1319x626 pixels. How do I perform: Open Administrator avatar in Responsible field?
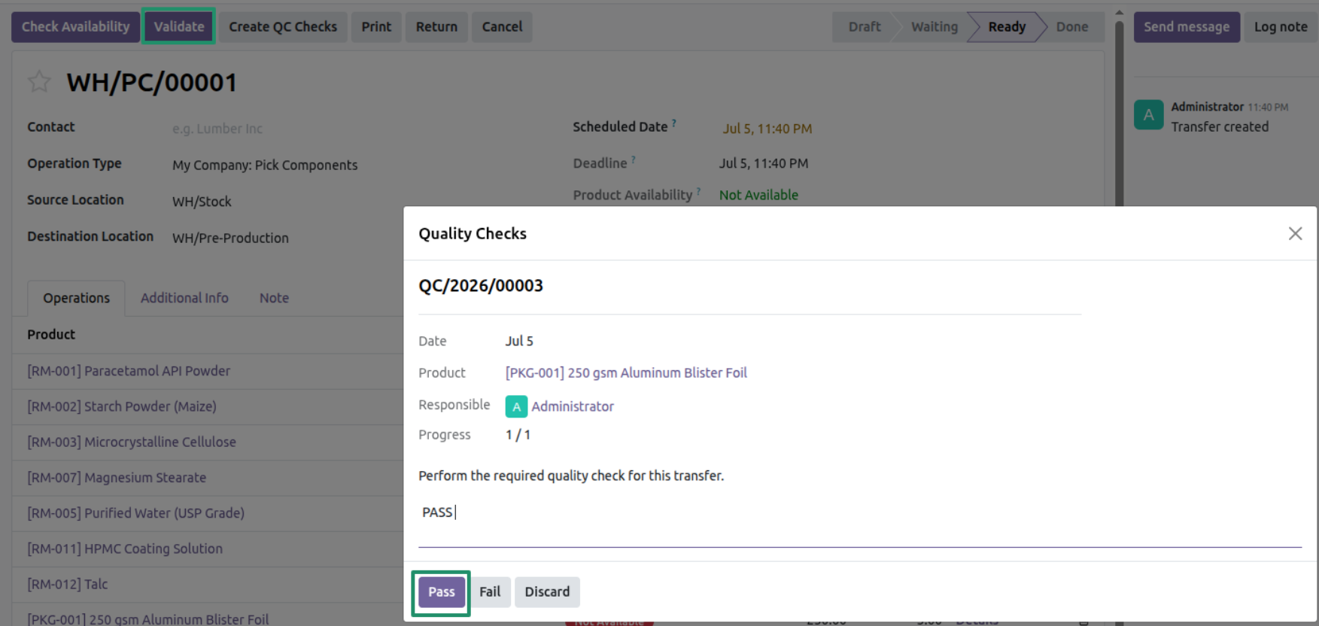pyautogui.click(x=516, y=406)
